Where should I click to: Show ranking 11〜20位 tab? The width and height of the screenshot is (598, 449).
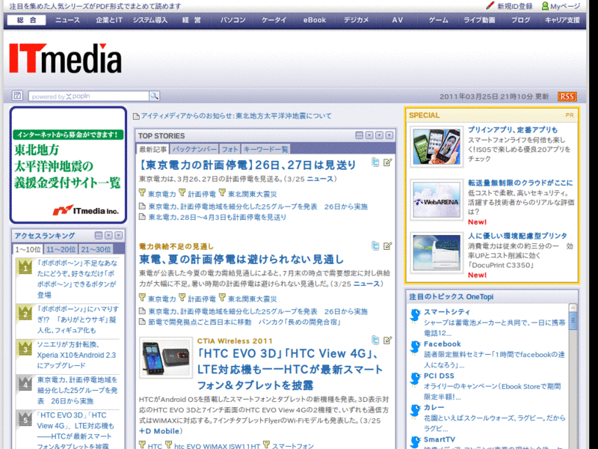pyautogui.click(x=61, y=250)
